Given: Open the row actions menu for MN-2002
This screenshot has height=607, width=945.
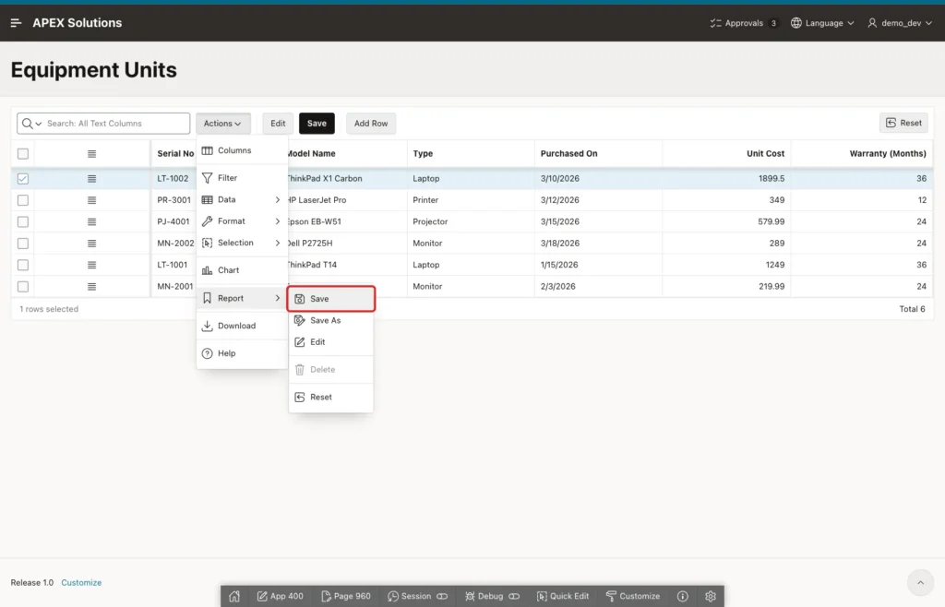Looking at the screenshot, I should coord(91,244).
